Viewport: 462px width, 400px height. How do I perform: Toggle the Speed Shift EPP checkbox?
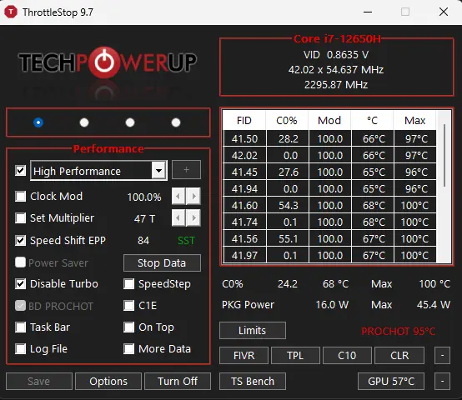coord(20,241)
